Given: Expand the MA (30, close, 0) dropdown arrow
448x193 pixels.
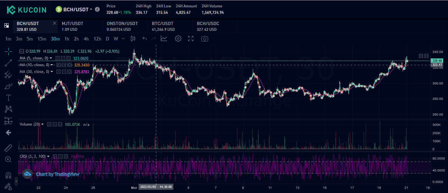Looking at the screenshot, I should click(52, 72).
